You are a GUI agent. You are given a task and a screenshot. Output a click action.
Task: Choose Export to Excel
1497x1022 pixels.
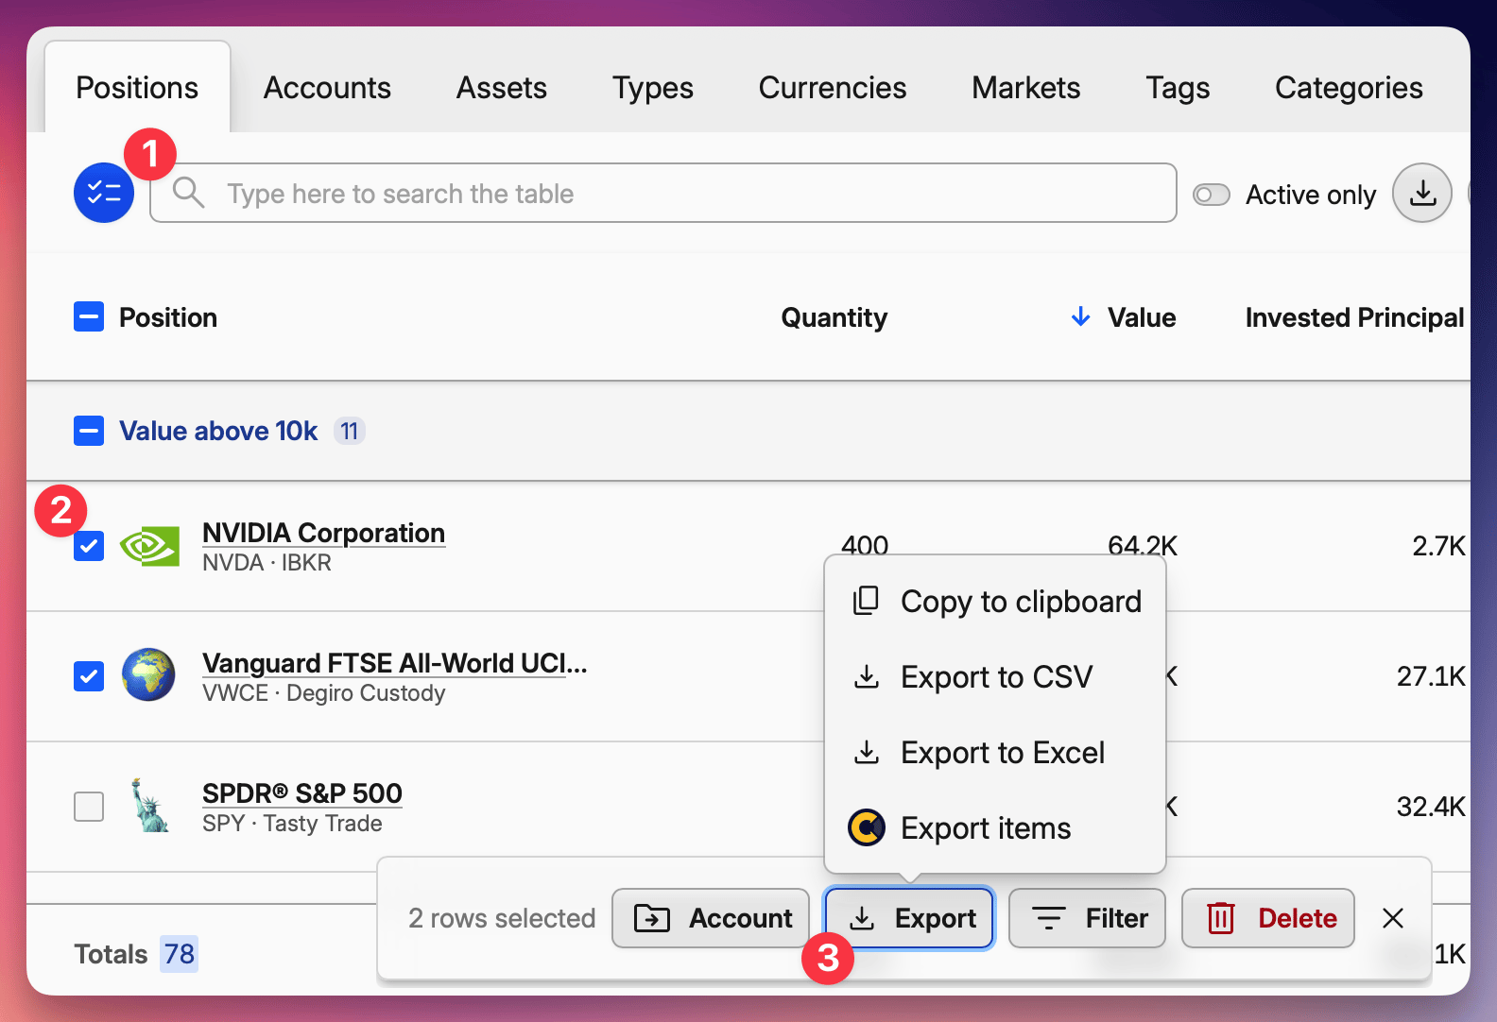tap(995, 753)
